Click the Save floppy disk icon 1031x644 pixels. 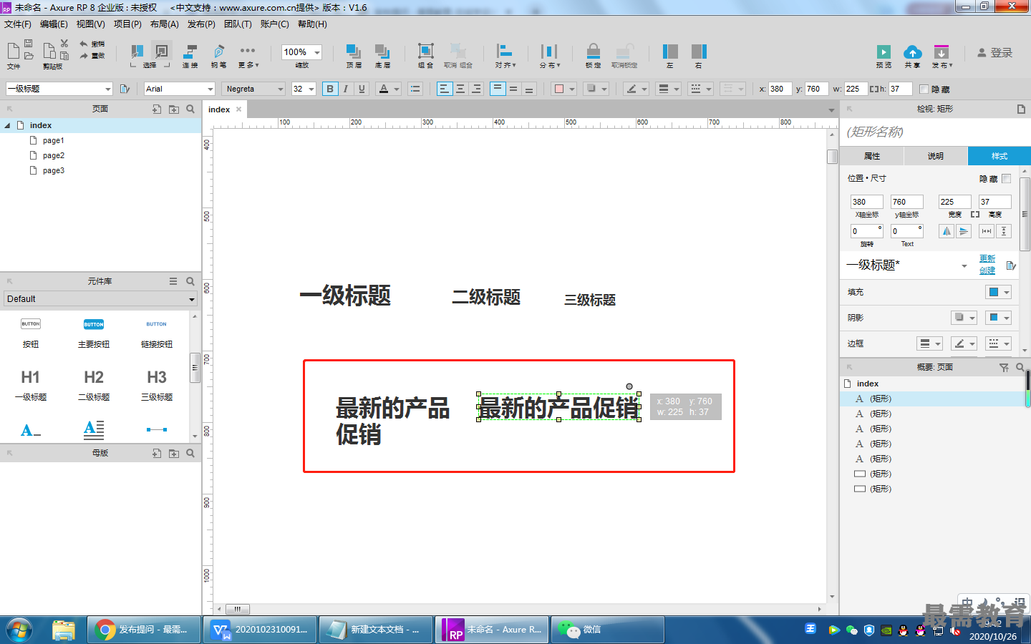[28, 43]
